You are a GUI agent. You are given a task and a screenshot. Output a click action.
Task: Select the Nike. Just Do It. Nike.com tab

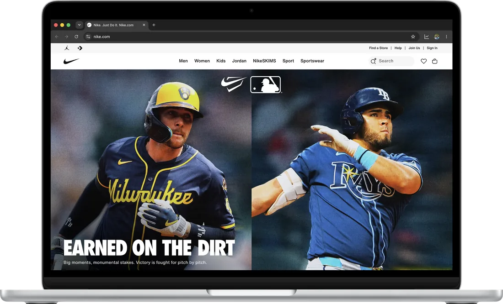point(116,25)
